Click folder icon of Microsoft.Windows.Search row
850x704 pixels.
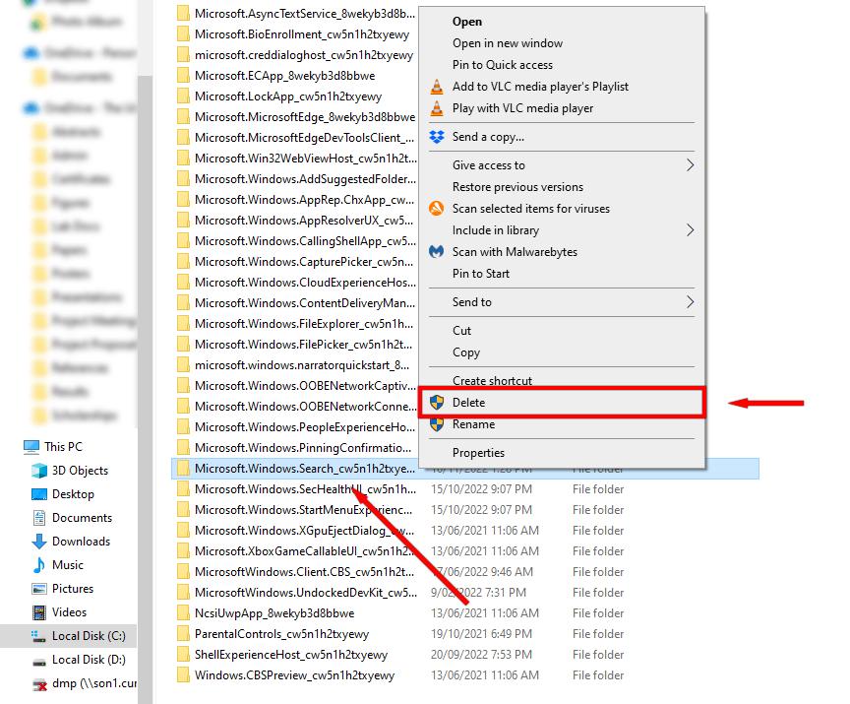click(x=183, y=468)
